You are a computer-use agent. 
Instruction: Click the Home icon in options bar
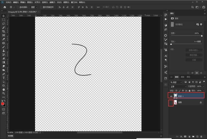coord(5,7)
